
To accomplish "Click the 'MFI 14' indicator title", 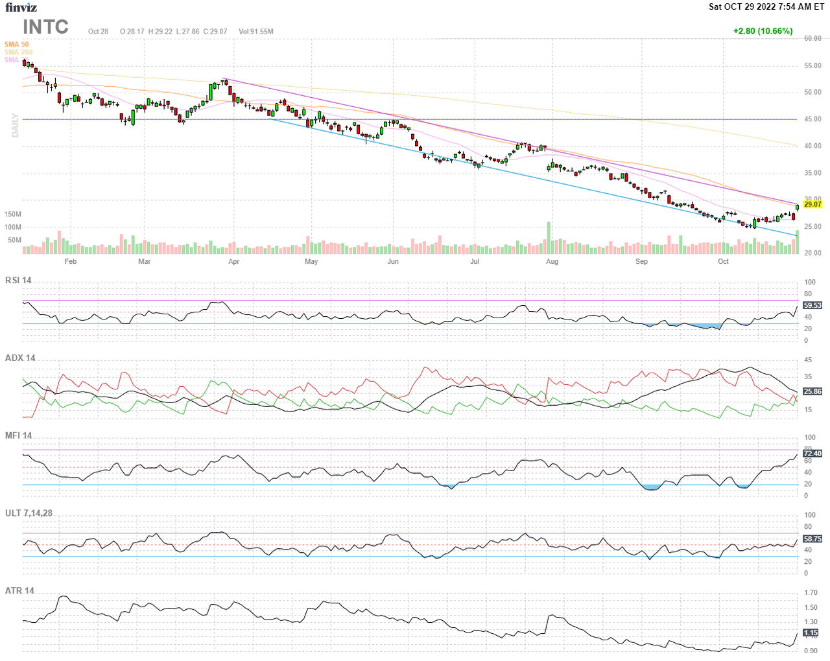I will (18, 435).
